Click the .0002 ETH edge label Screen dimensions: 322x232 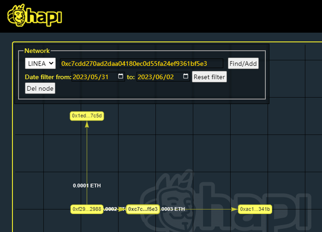tap(114, 209)
